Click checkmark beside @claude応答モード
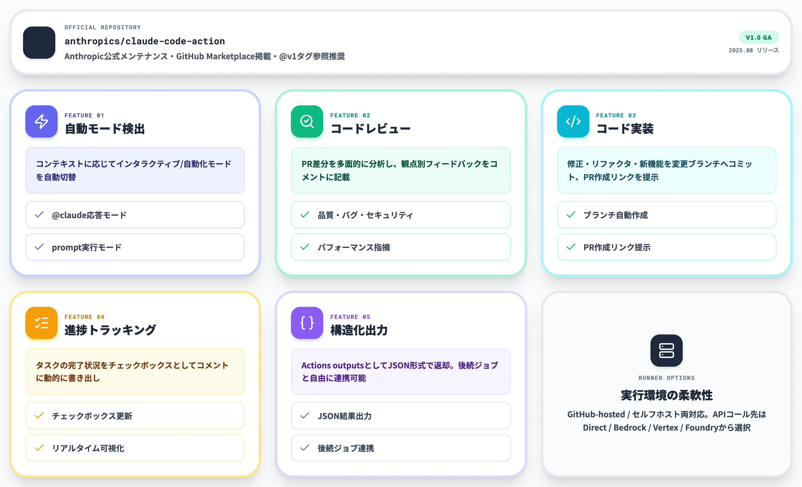 [39, 214]
